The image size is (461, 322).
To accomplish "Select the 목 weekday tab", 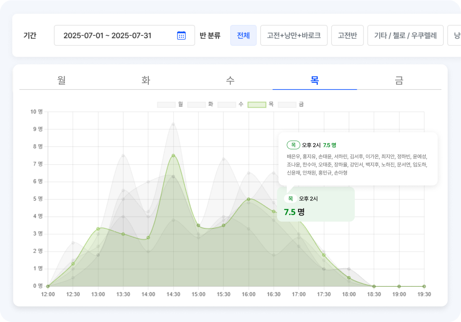I will (x=315, y=80).
